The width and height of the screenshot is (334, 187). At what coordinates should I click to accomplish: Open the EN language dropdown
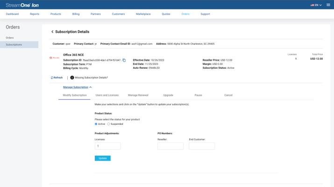pyautogui.click(x=316, y=5)
